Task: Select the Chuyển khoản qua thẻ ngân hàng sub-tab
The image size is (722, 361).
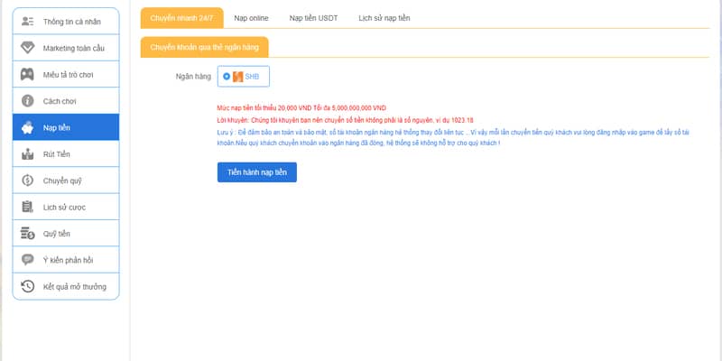Action: [x=204, y=47]
